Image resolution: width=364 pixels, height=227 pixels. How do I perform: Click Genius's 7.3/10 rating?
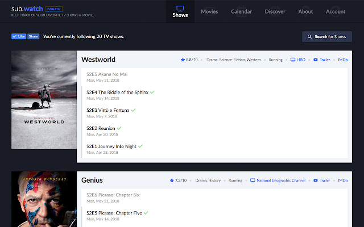pyautogui.click(x=181, y=180)
